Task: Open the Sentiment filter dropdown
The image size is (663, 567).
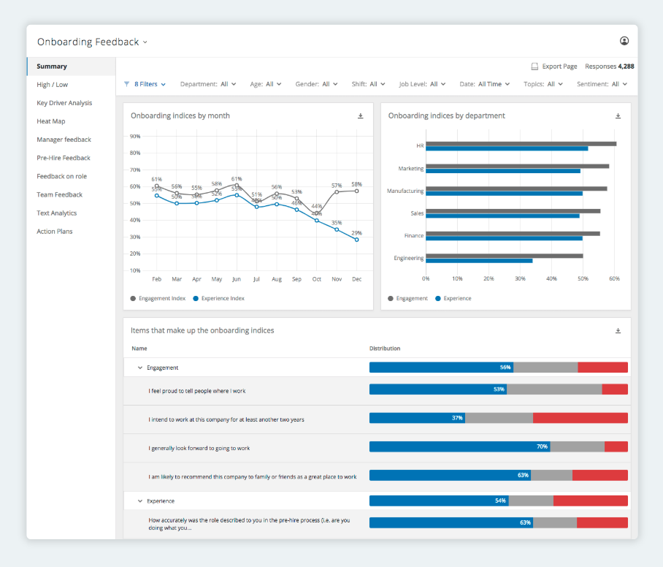Action: pyautogui.click(x=602, y=84)
